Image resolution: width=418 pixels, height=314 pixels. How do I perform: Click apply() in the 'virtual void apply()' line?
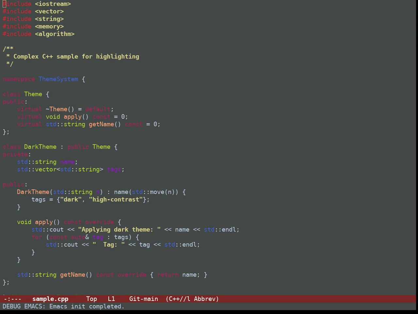(x=76, y=117)
